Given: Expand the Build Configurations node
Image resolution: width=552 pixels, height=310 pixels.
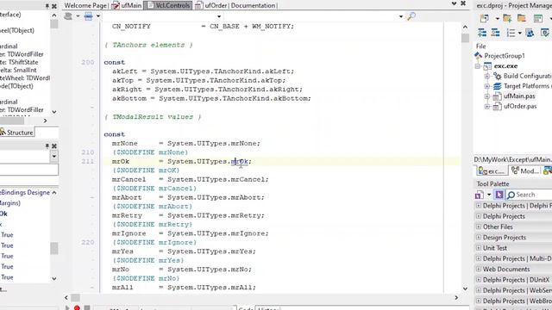Looking at the screenshot, I should [x=487, y=76].
